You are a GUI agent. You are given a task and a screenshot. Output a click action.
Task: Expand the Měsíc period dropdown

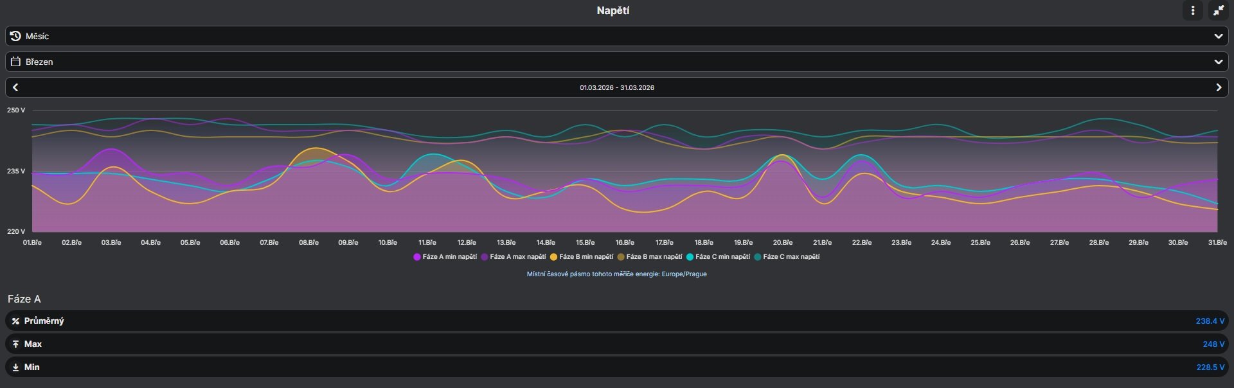tap(616, 36)
